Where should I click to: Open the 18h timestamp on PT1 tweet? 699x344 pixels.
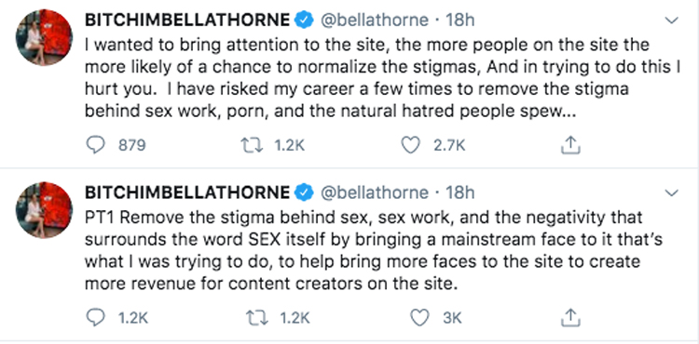(460, 192)
